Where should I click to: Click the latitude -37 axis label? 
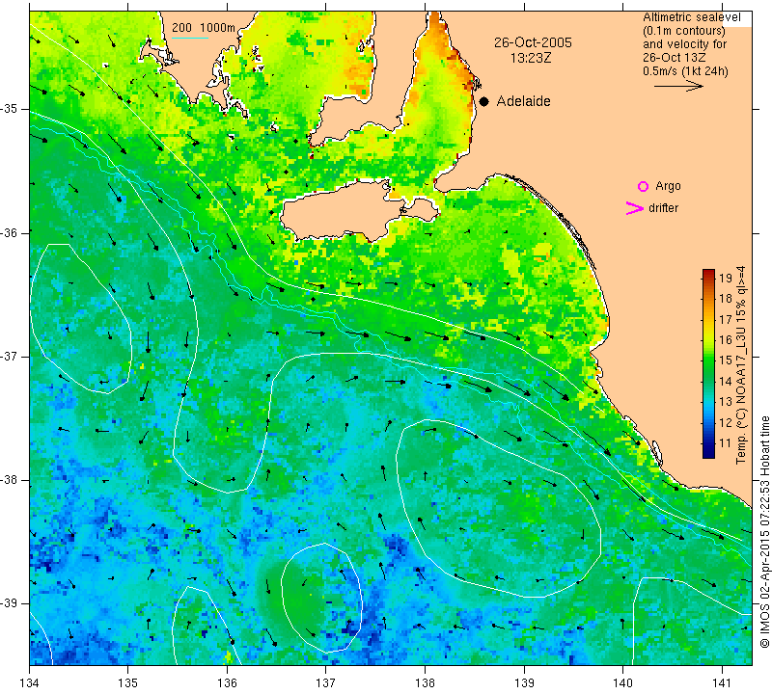click(x=10, y=356)
